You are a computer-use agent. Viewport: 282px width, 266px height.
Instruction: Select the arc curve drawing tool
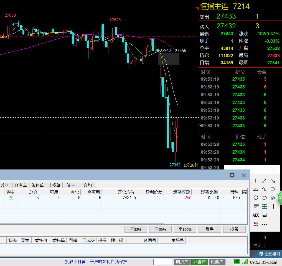click(x=273, y=189)
